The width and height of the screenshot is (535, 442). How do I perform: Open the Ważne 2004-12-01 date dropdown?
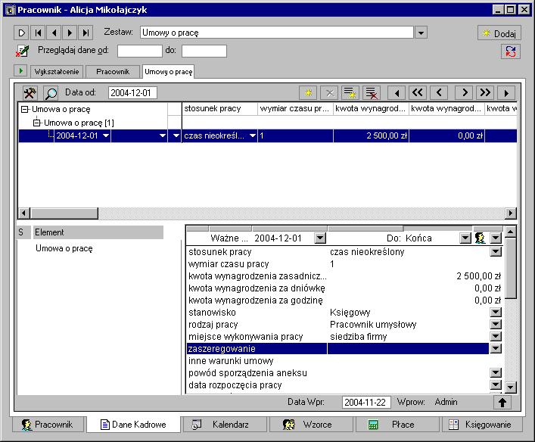point(320,238)
